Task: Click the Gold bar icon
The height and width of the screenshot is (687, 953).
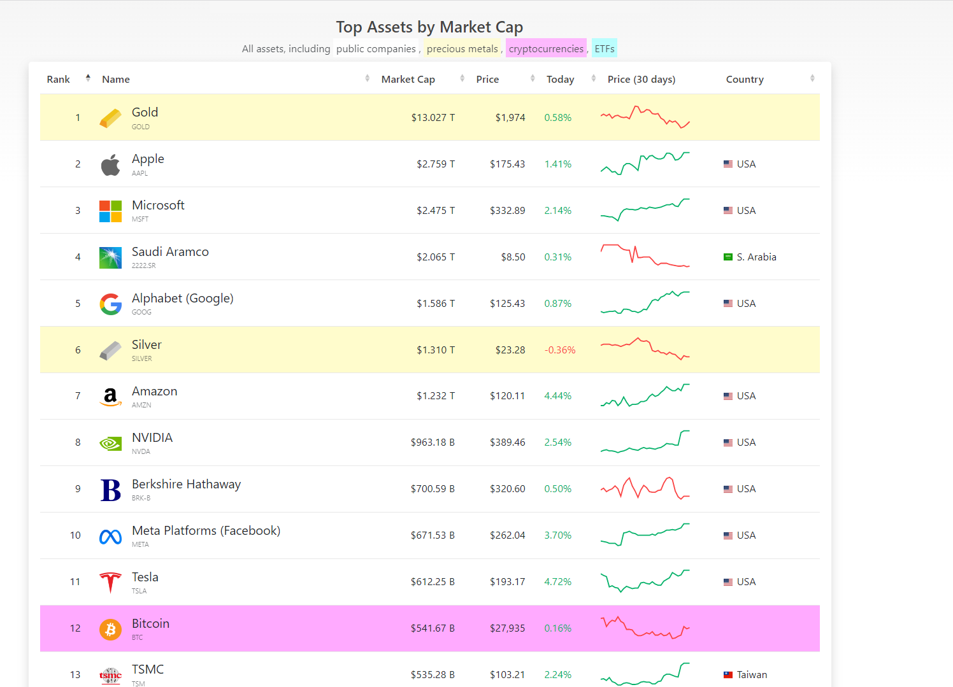Action: (x=110, y=118)
